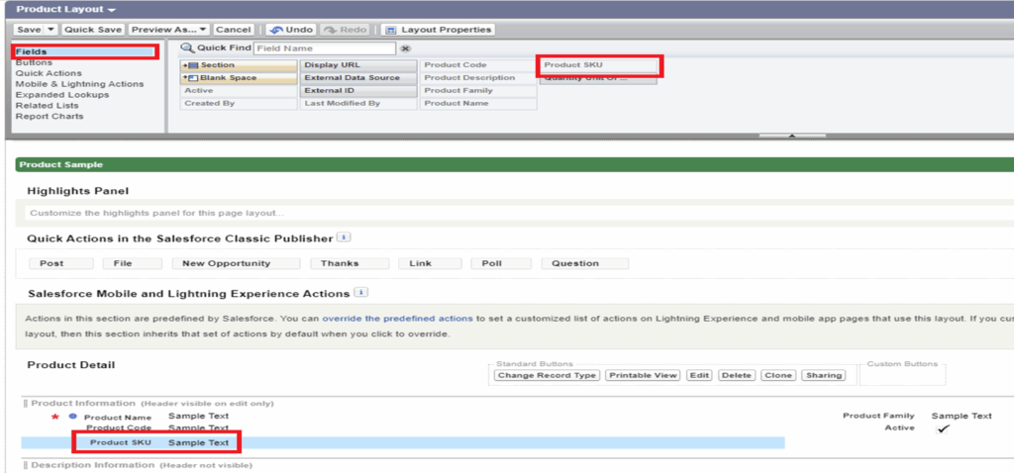Click the Quick Find magnifier icon

click(x=186, y=47)
